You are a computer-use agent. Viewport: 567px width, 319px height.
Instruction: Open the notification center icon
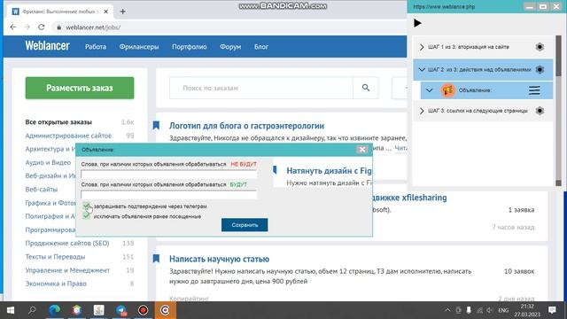[552, 310]
